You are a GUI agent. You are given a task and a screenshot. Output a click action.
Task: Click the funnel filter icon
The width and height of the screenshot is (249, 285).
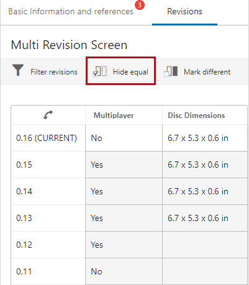18,70
